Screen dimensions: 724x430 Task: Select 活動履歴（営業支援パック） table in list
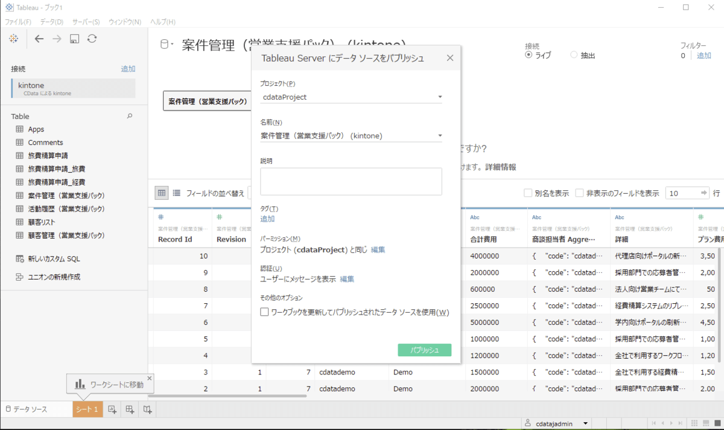click(x=66, y=209)
